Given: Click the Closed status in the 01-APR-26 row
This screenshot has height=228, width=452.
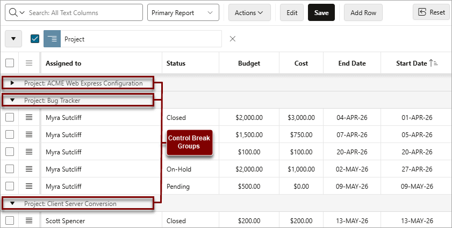Looking at the screenshot, I should pos(191,118).
